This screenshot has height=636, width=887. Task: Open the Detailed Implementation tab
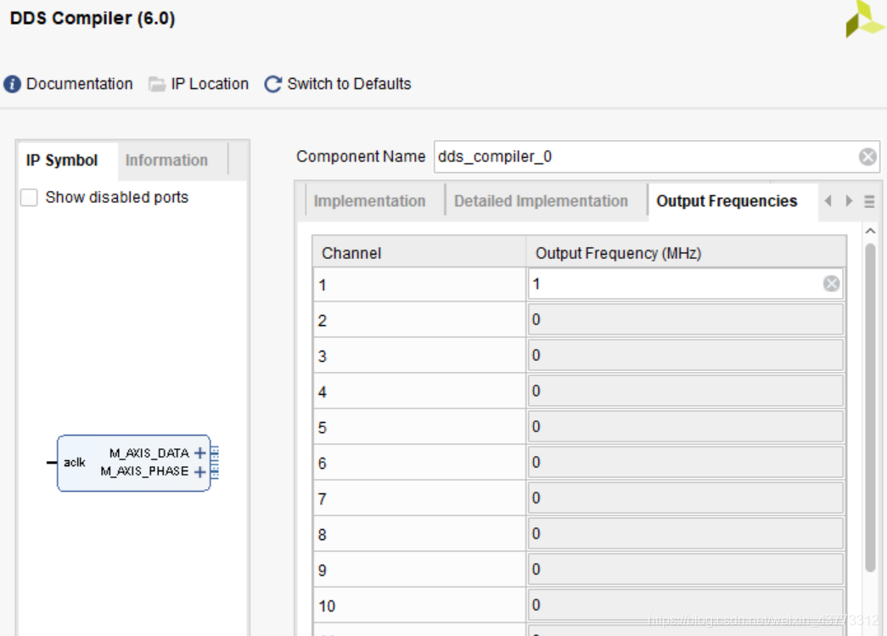[x=541, y=201]
